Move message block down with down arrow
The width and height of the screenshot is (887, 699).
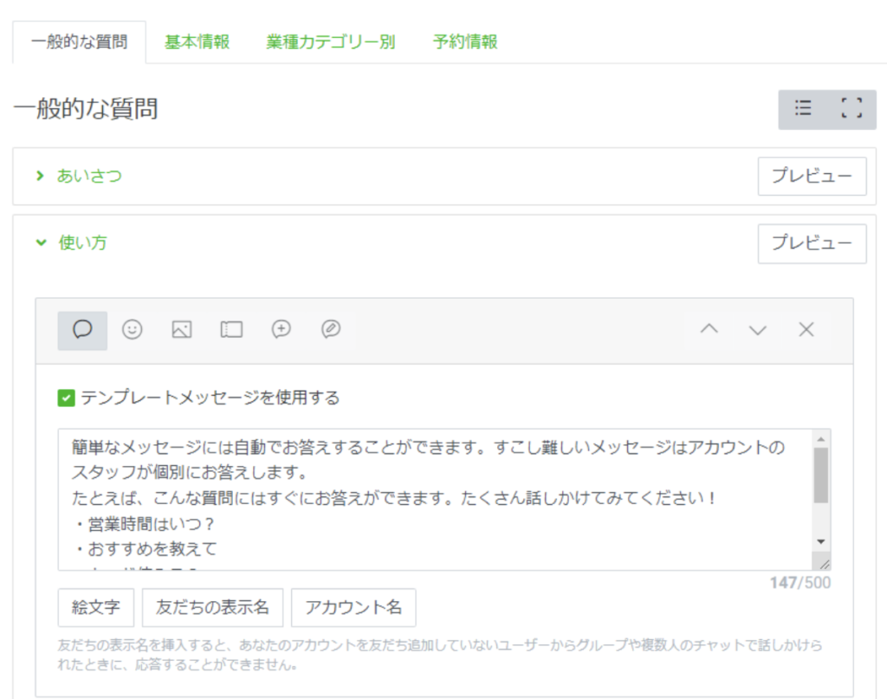[x=758, y=330]
